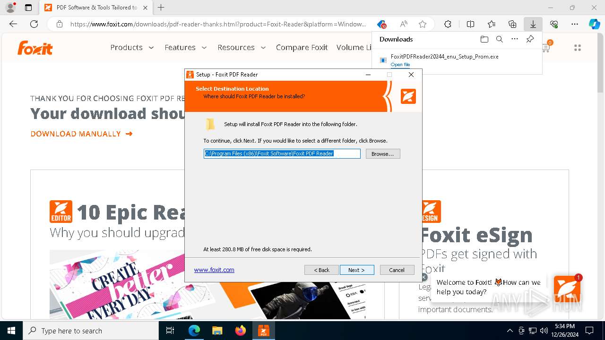The width and height of the screenshot is (605, 340).
Task: Open more options in Downloads panel
Action: click(515, 39)
